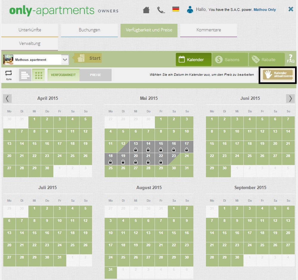The height and width of the screenshot is (280, 298).
Task: Select the grid calendar view icon
Action: [x=38, y=75]
